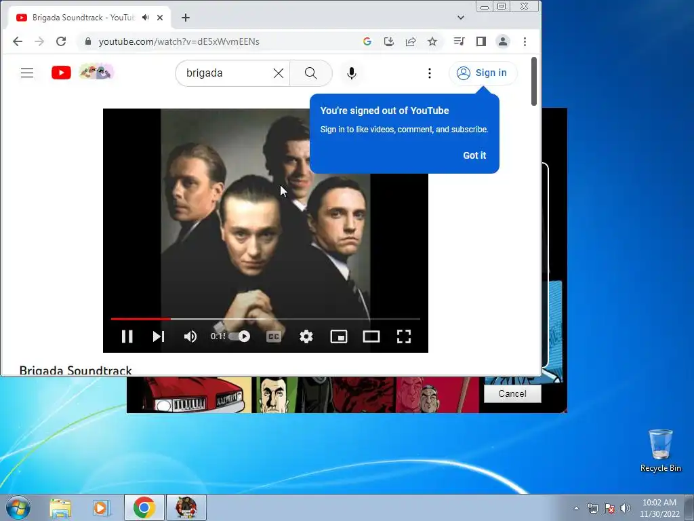
Task: Open Chrome three-dot menu
Action: (525, 41)
